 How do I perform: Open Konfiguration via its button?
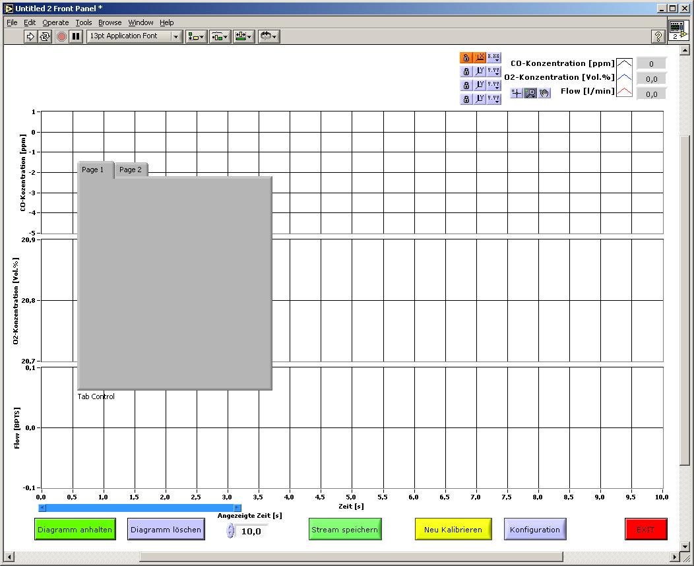535,529
